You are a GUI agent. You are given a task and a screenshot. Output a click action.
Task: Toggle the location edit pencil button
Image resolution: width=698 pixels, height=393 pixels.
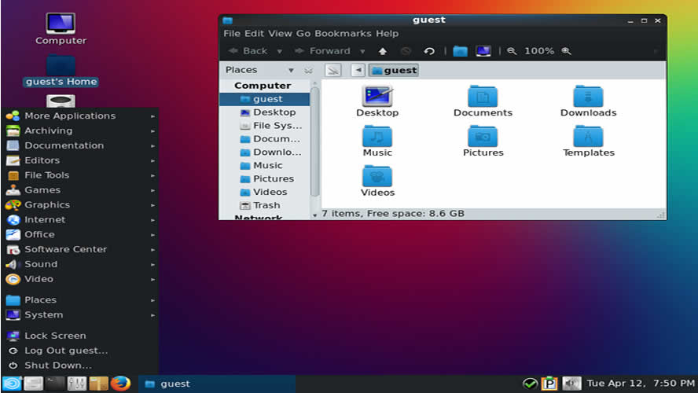[x=333, y=70]
